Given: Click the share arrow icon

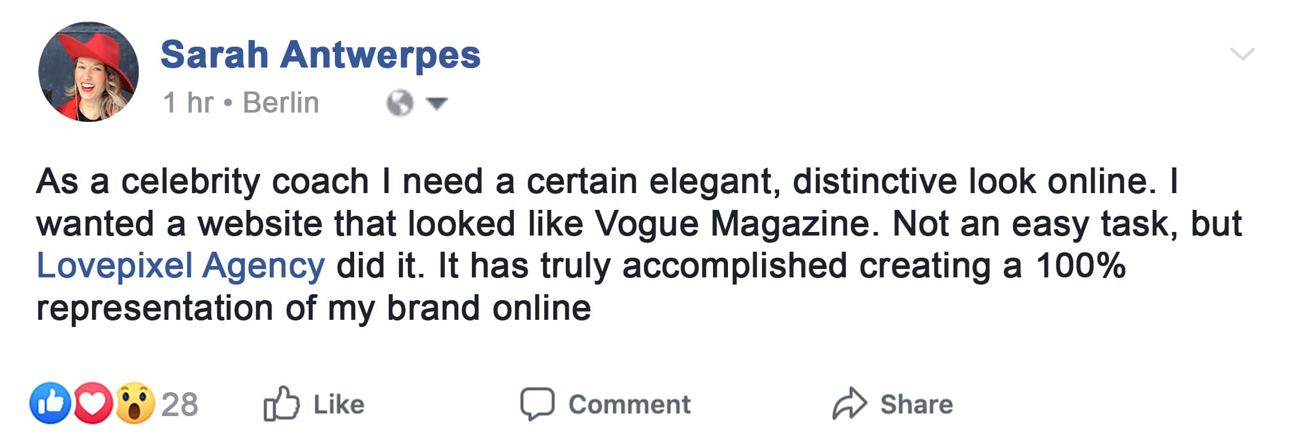Looking at the screenshot, I should [x=849, y=404].
